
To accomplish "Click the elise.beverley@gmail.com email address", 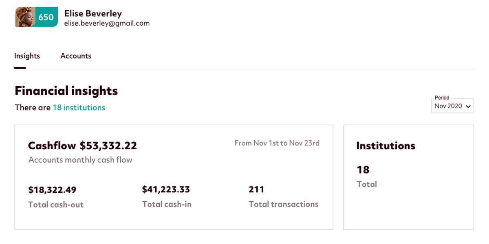I will 107,24.
